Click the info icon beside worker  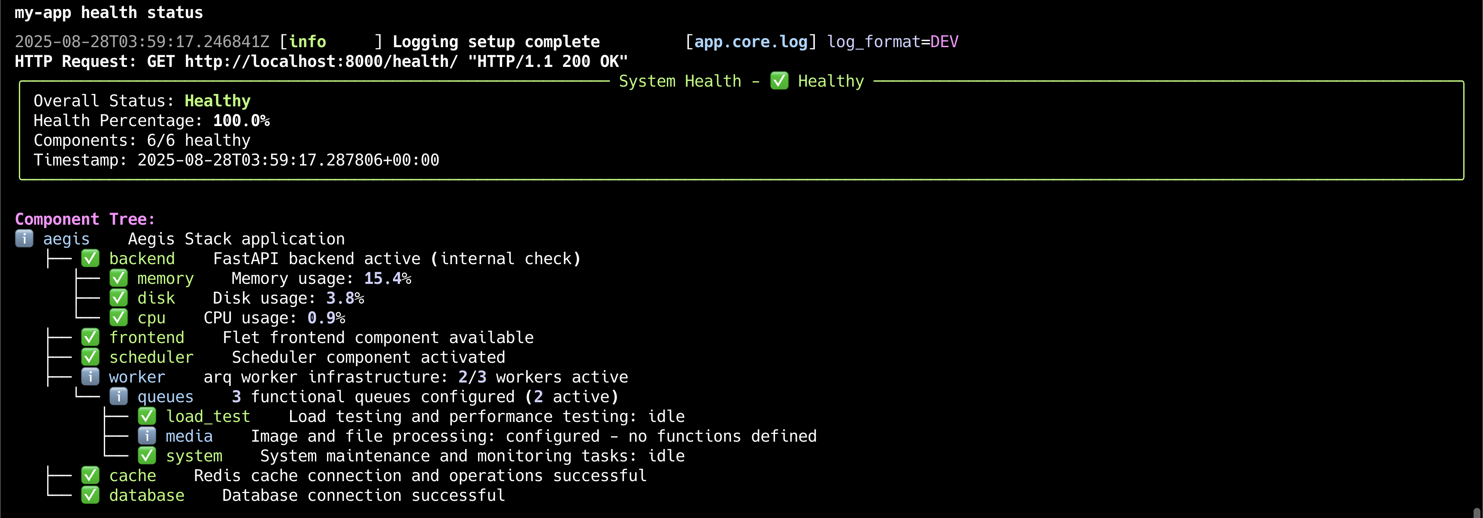pyautogui.click(x=91, y=376)
